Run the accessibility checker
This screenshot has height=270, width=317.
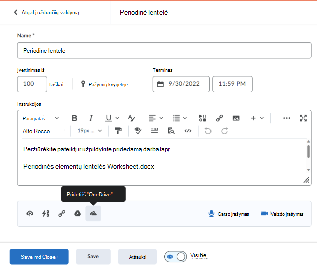click(x=138, y=131)
